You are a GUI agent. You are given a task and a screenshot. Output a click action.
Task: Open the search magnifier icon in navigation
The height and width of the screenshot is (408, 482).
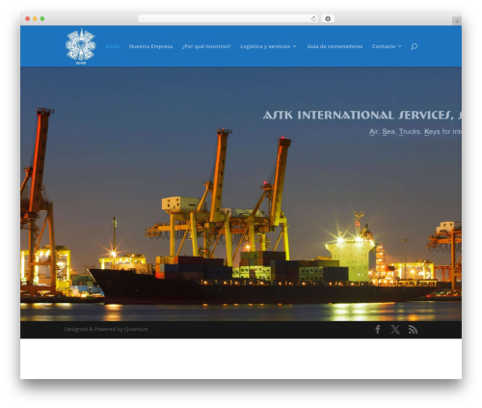tap(414, 46)
